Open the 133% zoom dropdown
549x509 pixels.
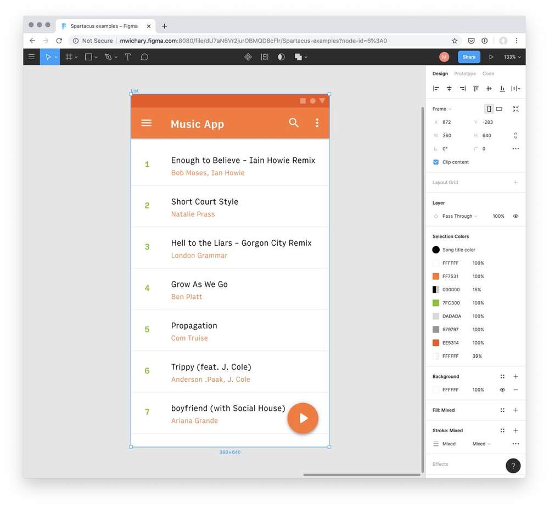[x=513, y=57]
